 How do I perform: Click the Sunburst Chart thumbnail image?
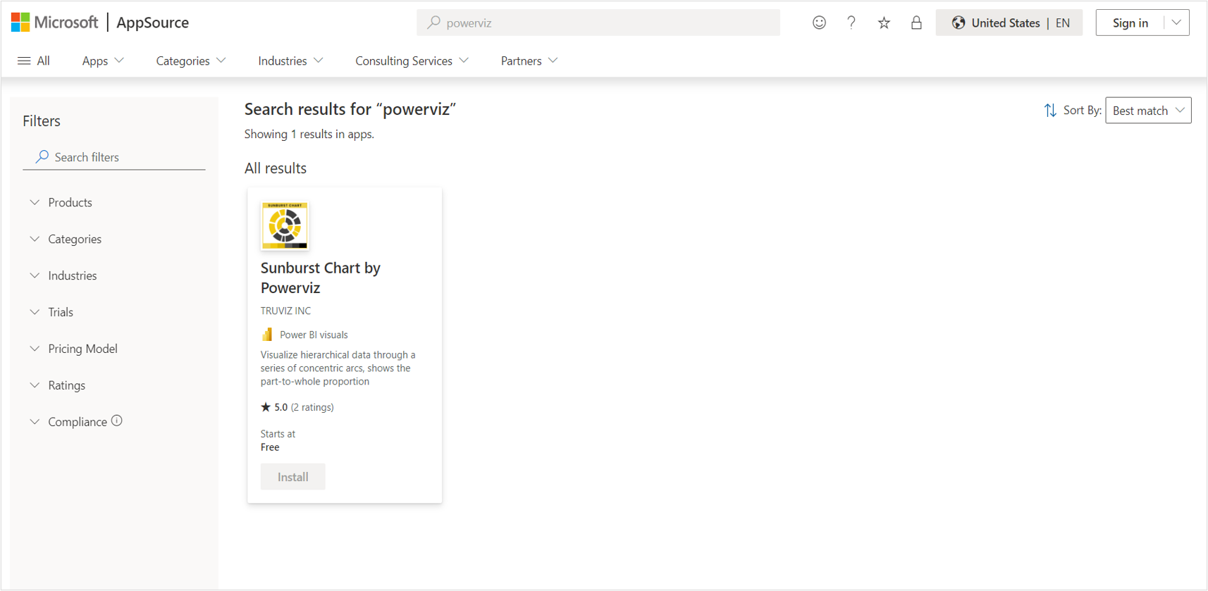coord(285,225)
